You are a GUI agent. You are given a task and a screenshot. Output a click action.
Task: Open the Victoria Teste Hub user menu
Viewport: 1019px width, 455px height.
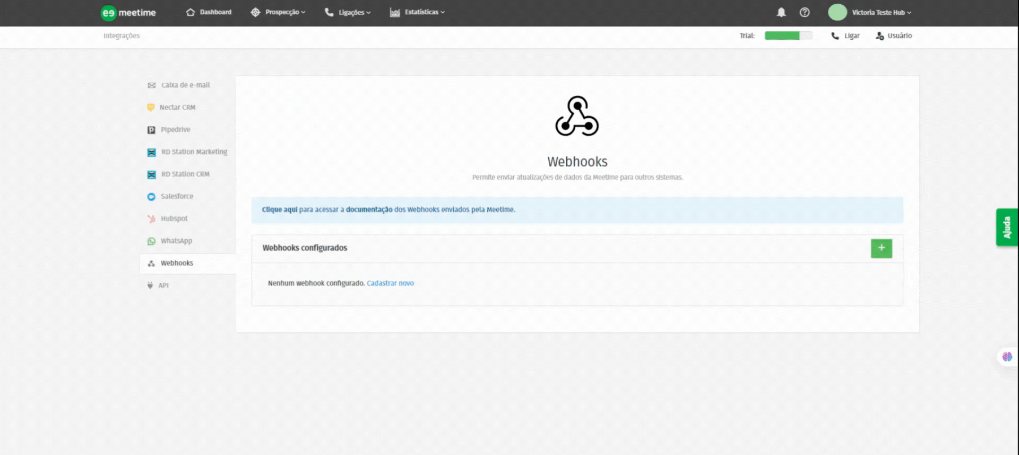(x=882, y=12)
